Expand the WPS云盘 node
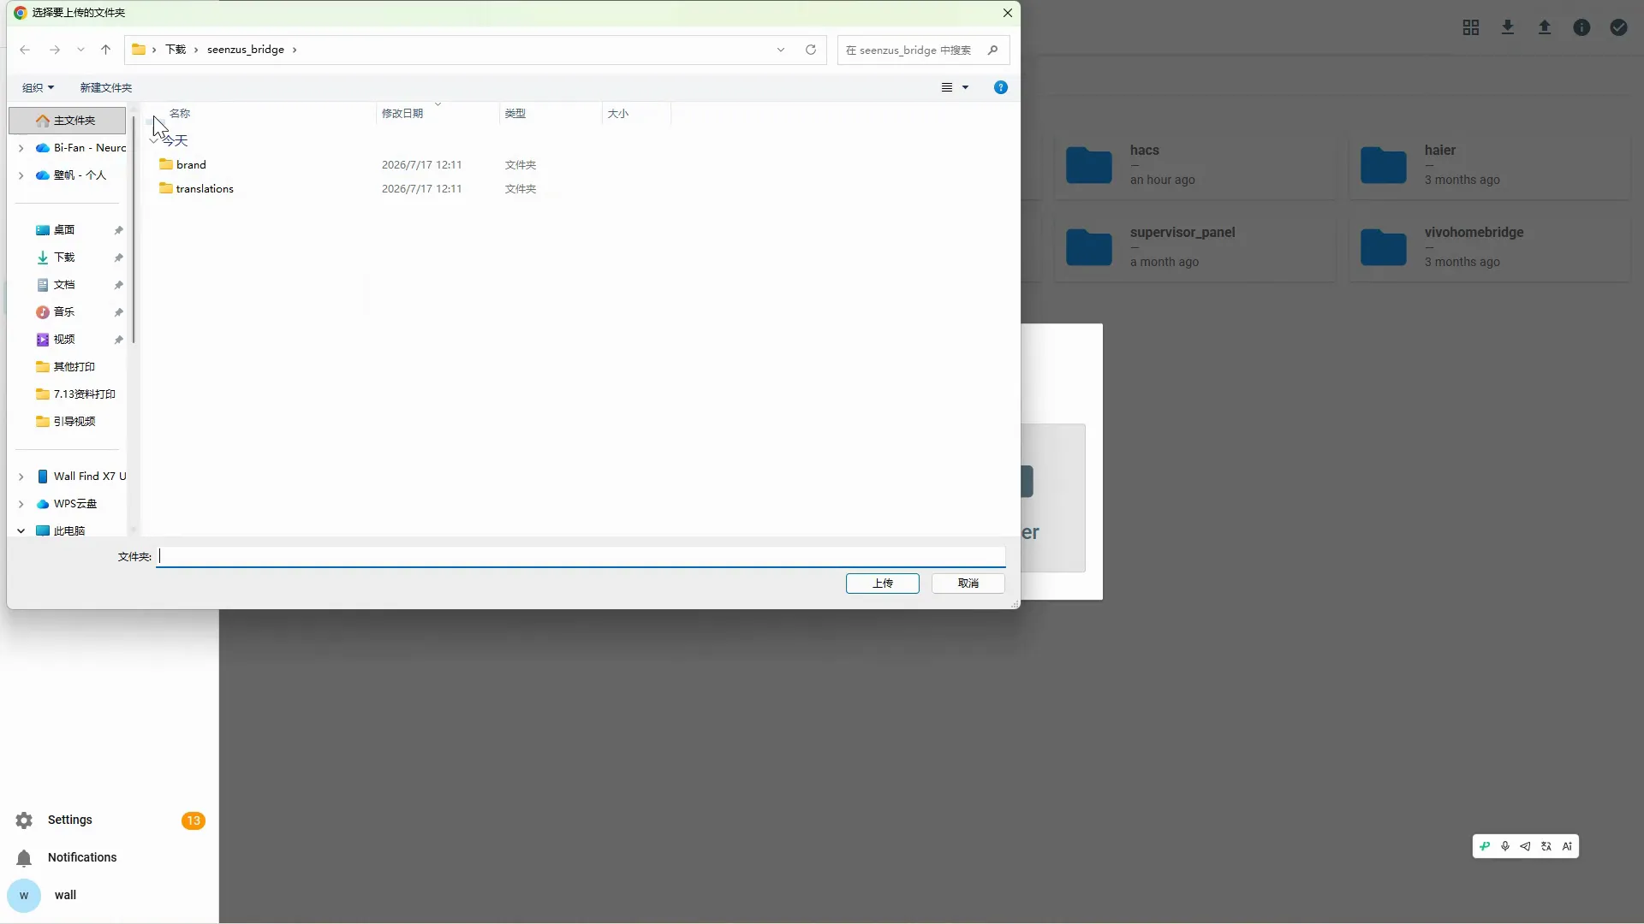 [x=21, y=504]
